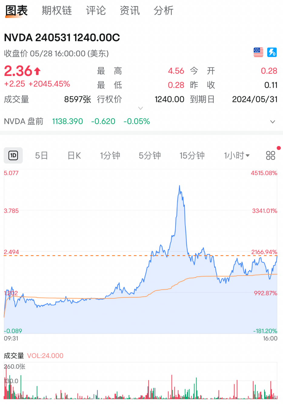Tap the 到期日 value 2024/05/31
283x404 pixels.
click(x=255, y=99)
